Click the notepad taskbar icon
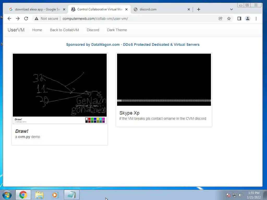Image resolution: width=267 pixels, height=200 pixels. pos(72,195)
